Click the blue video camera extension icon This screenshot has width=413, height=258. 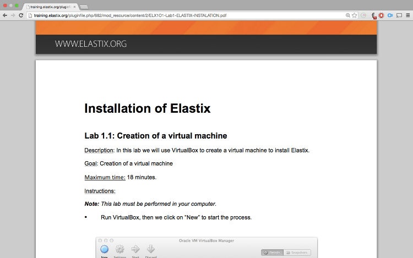coord(390,15)
